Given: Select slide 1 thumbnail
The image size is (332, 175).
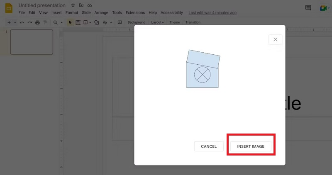Looking at the screenshot, I should pos(32,42).
